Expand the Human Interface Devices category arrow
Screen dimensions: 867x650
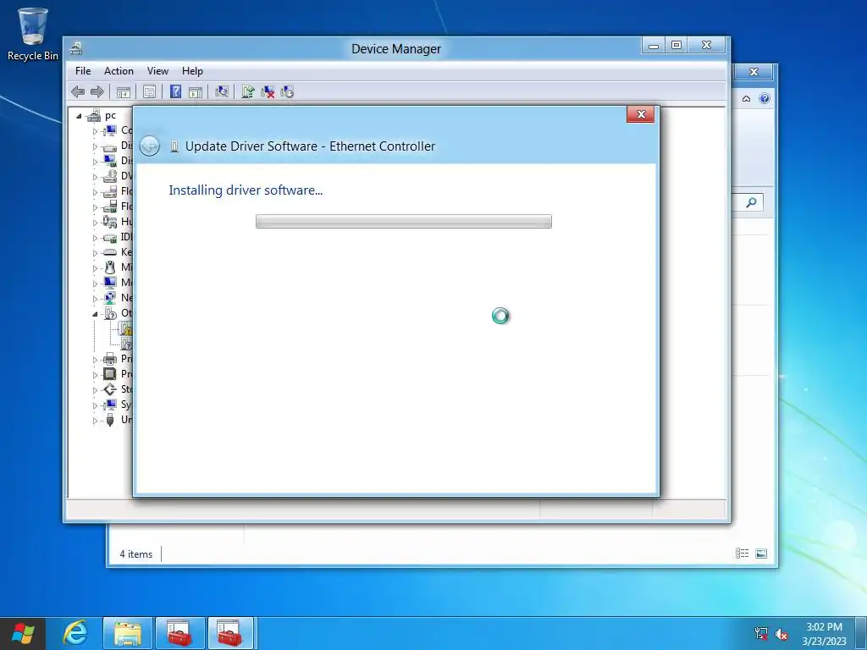[x=95, y=223]
